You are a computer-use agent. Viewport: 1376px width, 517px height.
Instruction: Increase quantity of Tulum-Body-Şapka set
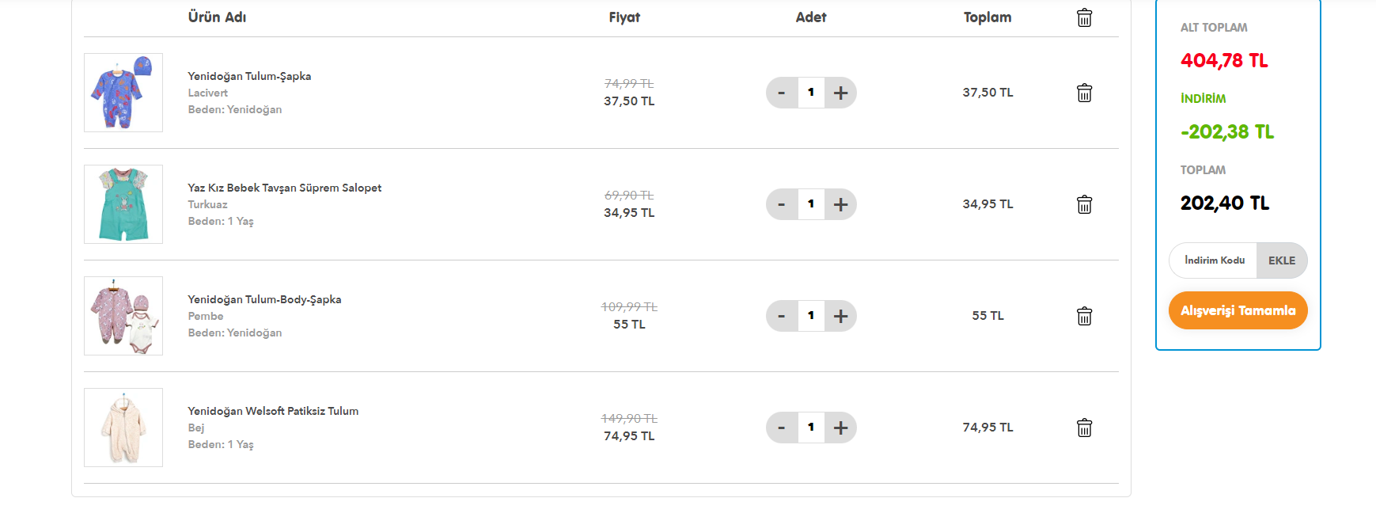pyautogui.click(x=840, y=316)
